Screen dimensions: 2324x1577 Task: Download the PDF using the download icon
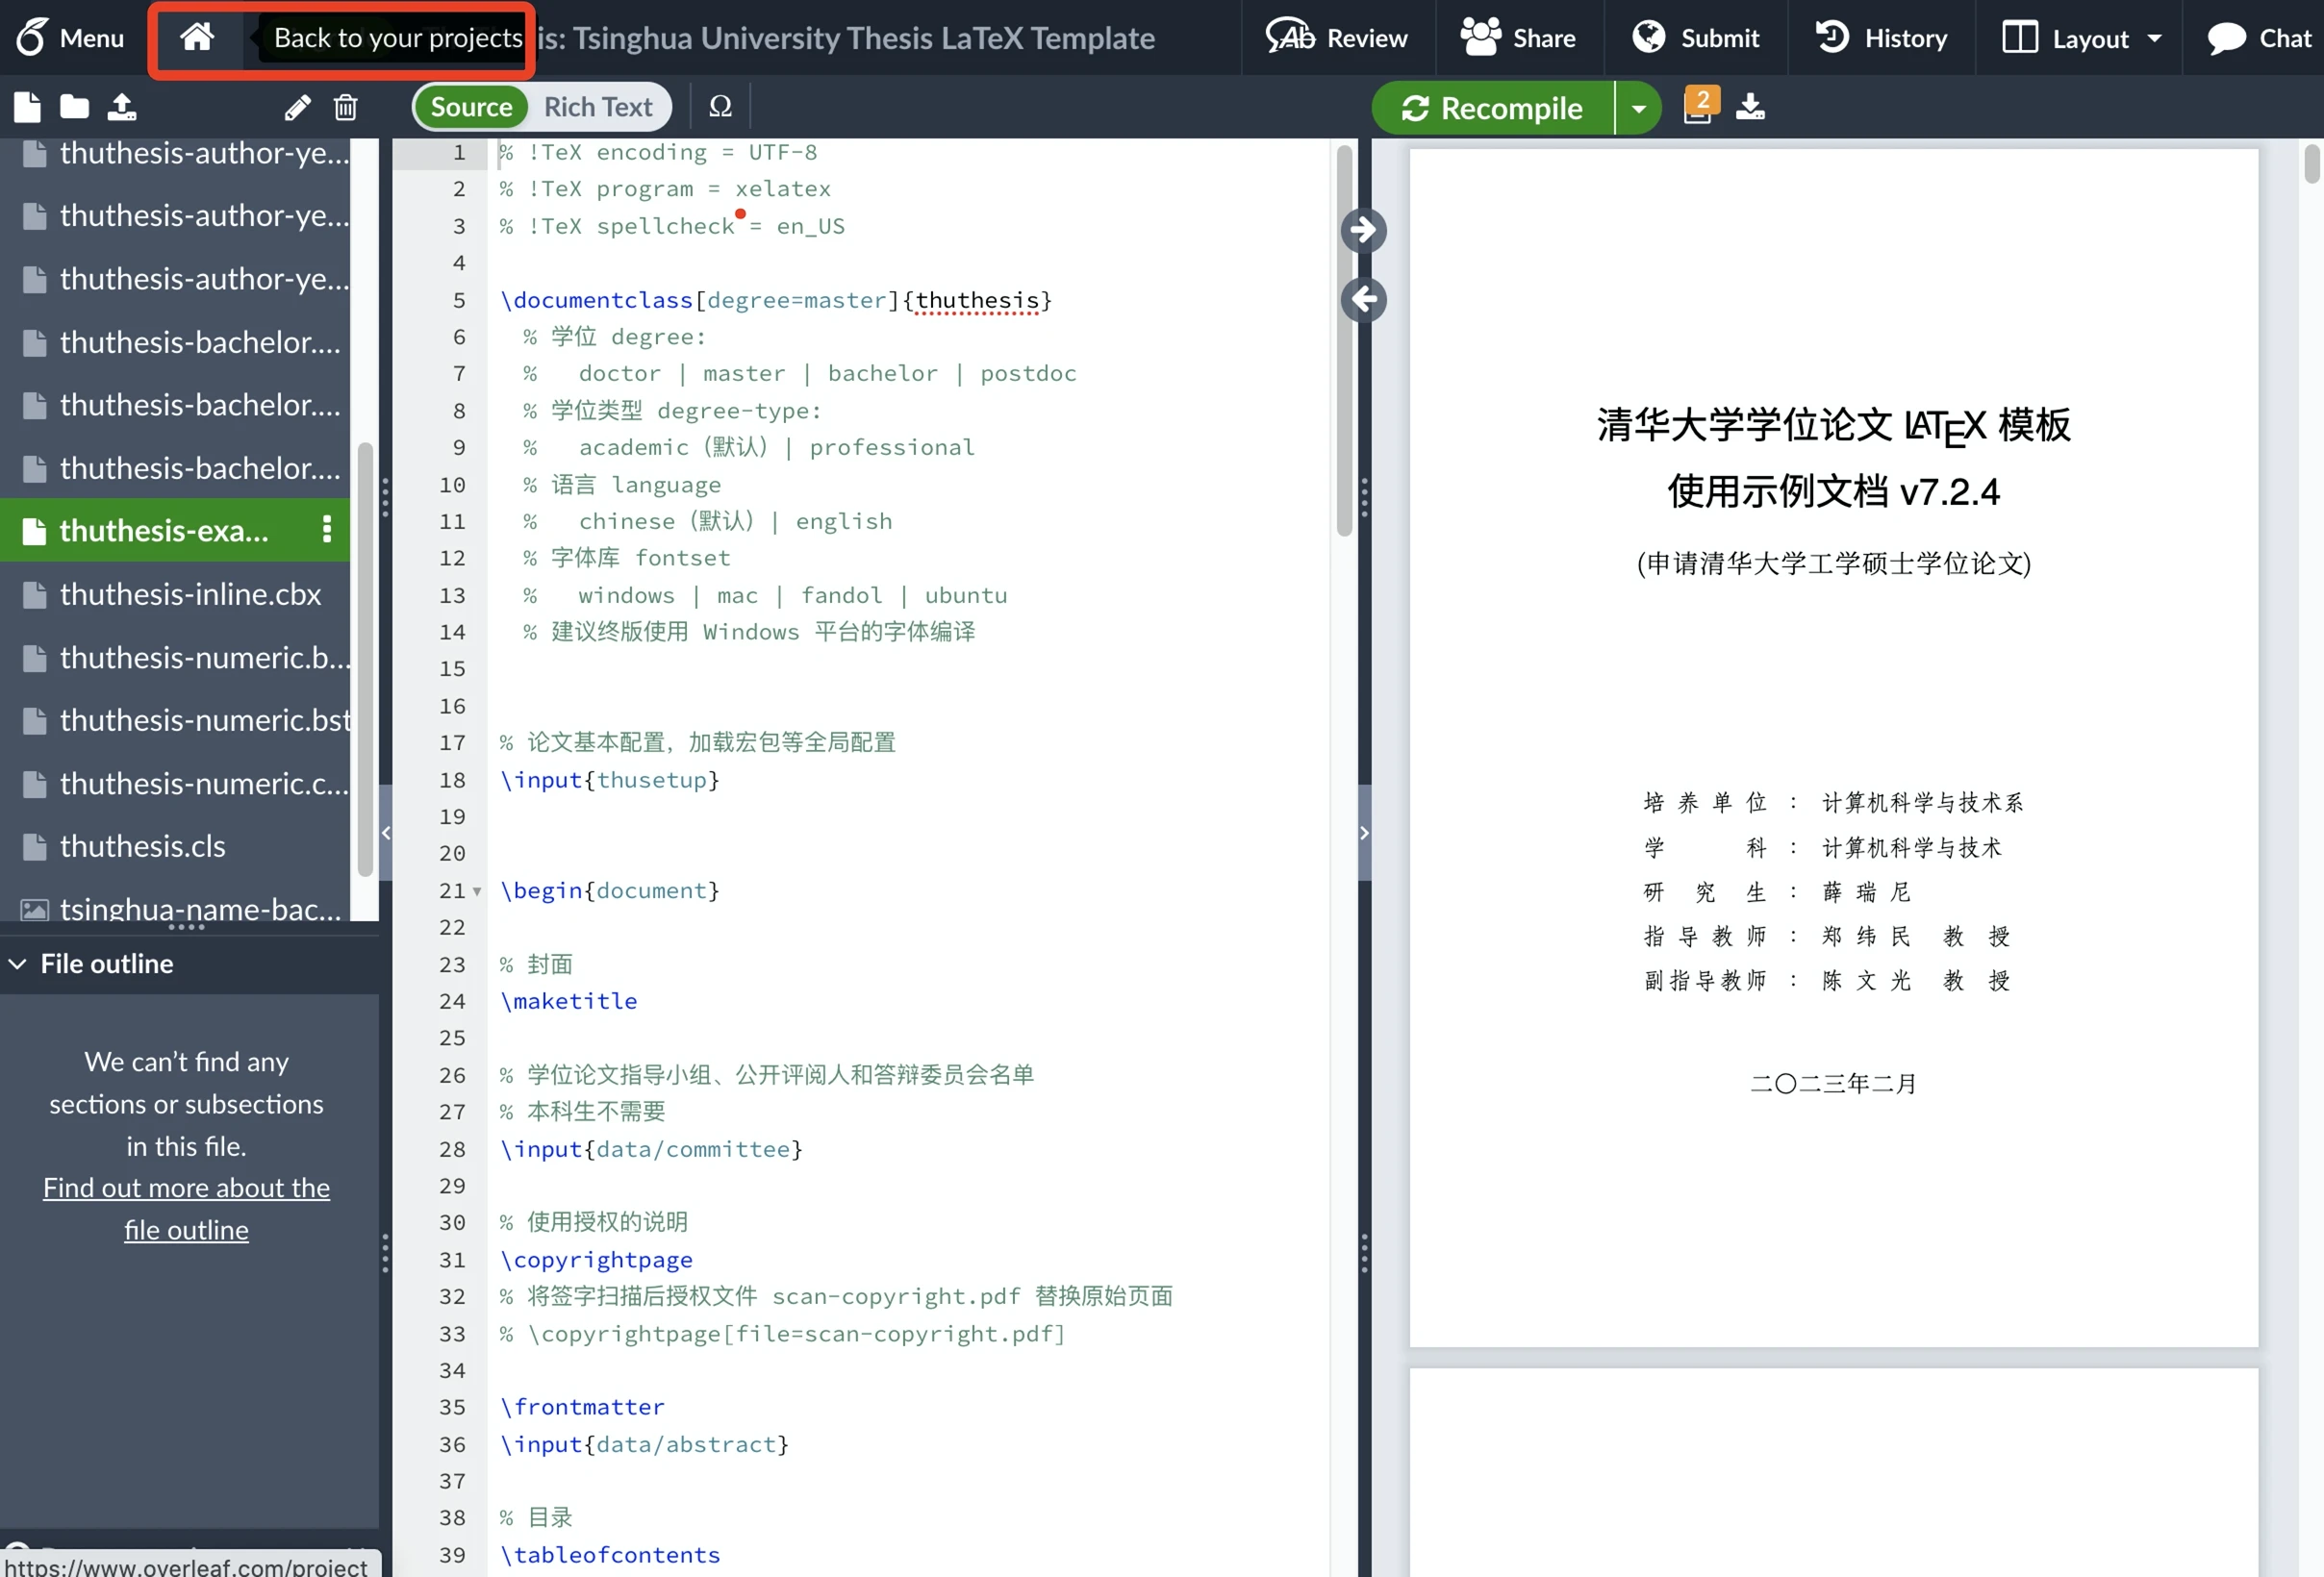point(1750,107)
